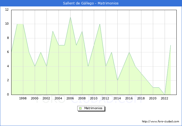Click the x-axis label 2014
Image resolution: width=182 pixels, height=126 pixels.
[x=117, y=98]
